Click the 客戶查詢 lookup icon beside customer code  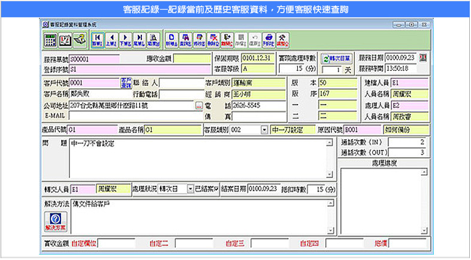125,83
